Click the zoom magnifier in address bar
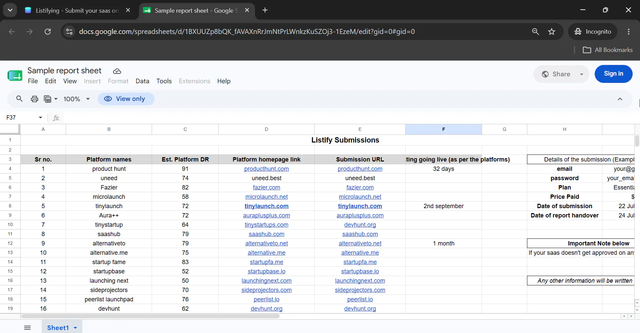The width and height of the screenshot is (640, 333). point(535,32)
